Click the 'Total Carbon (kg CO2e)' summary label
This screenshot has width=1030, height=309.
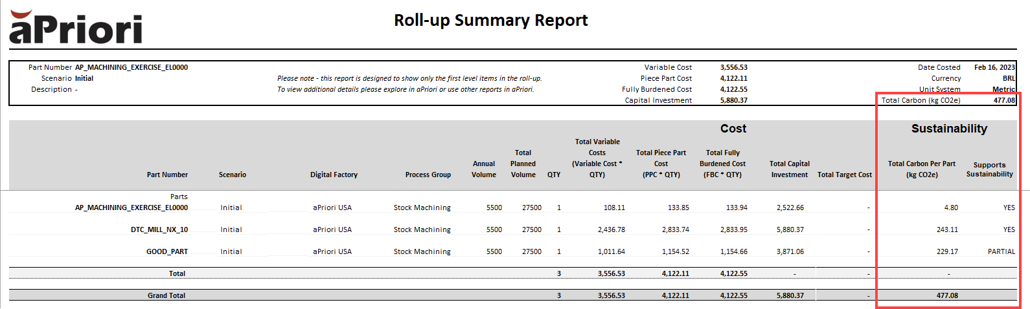click(x=921, y=100)
